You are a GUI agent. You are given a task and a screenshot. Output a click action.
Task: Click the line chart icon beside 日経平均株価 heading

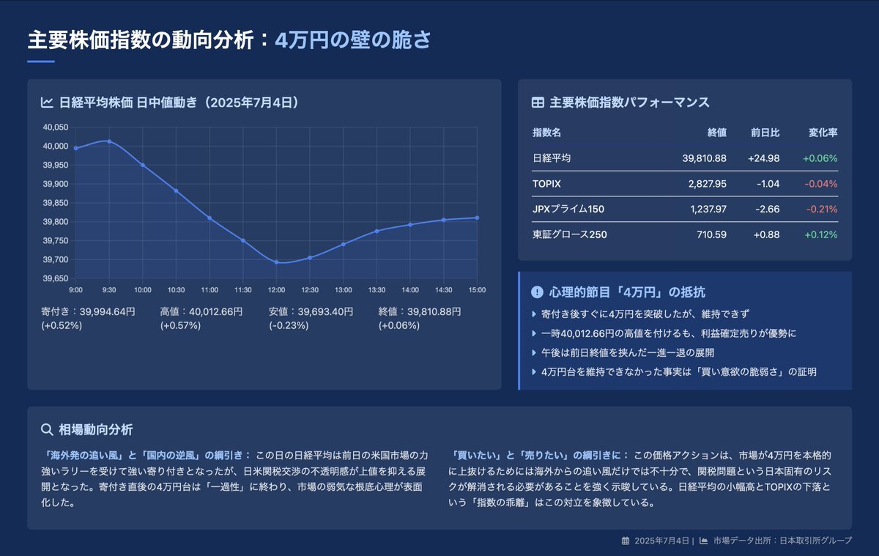coord(46,103)
